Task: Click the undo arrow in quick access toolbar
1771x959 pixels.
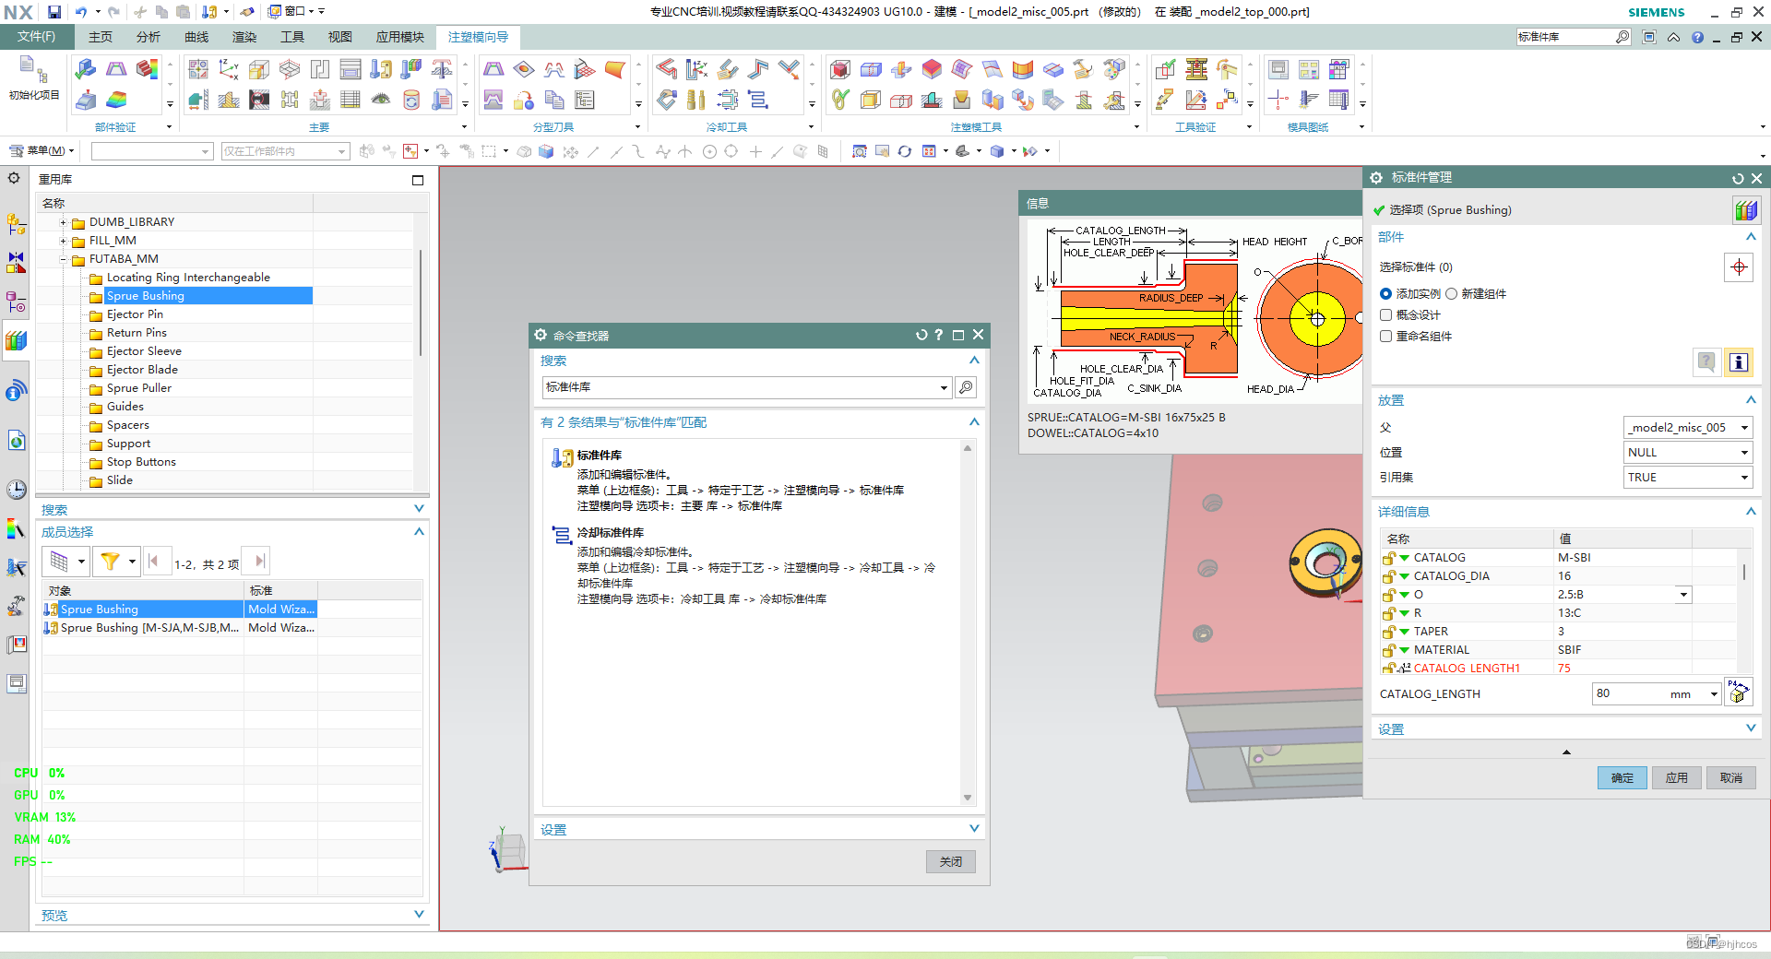Action: click(80, 12)
